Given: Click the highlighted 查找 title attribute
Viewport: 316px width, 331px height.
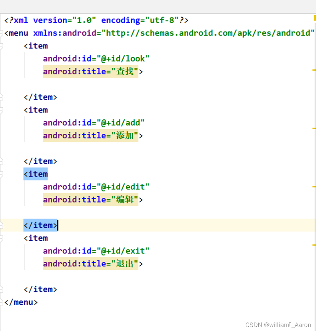Looking at the screenshot, I should click(90, 71).
